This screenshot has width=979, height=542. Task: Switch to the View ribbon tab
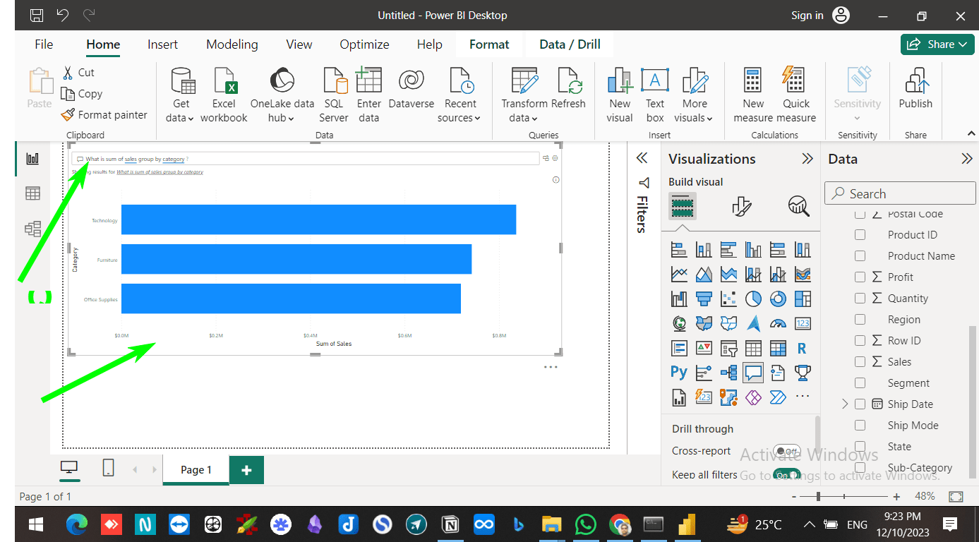click(x=299, y=44)
